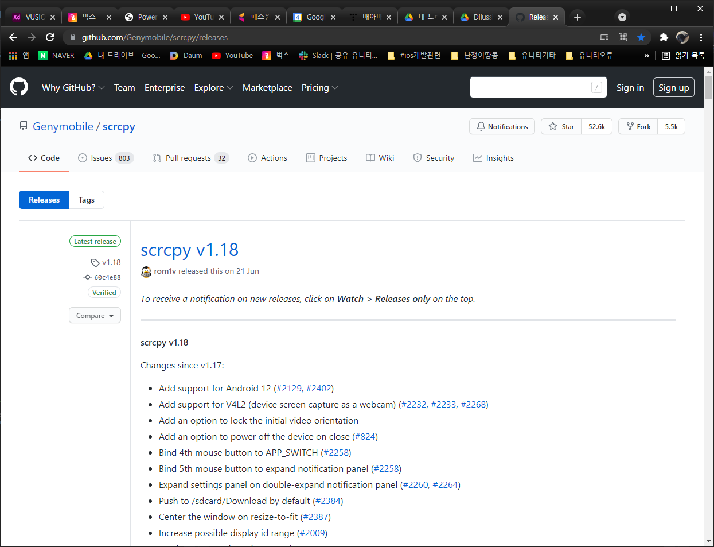Open the Genymobile owner link
This screenshot has width=714, height=547.
[63, 126]
